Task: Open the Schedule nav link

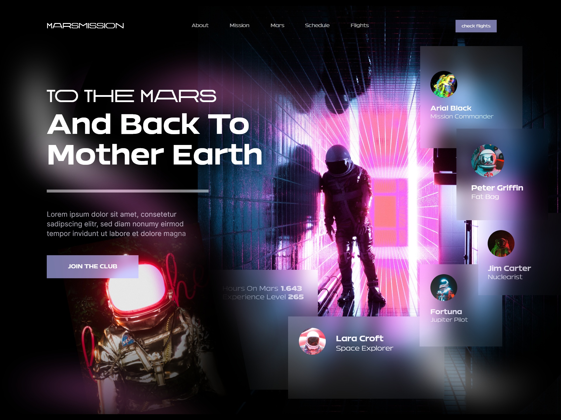Action: point(317,25)
